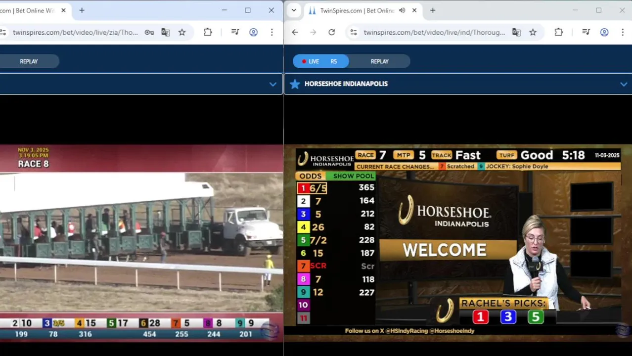Image resolution: width=632 pixels, height=356 pixels.
Task: Maximize the left browser window
Action: coord(248,10)
